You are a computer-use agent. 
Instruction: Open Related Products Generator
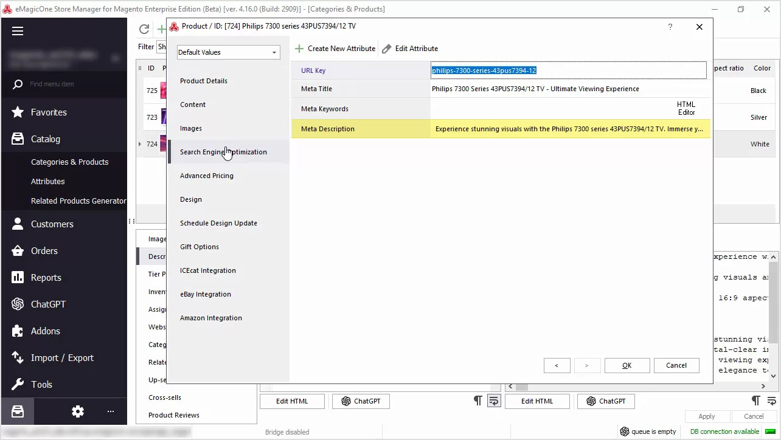pyautogui.click(x=78, y=201)
